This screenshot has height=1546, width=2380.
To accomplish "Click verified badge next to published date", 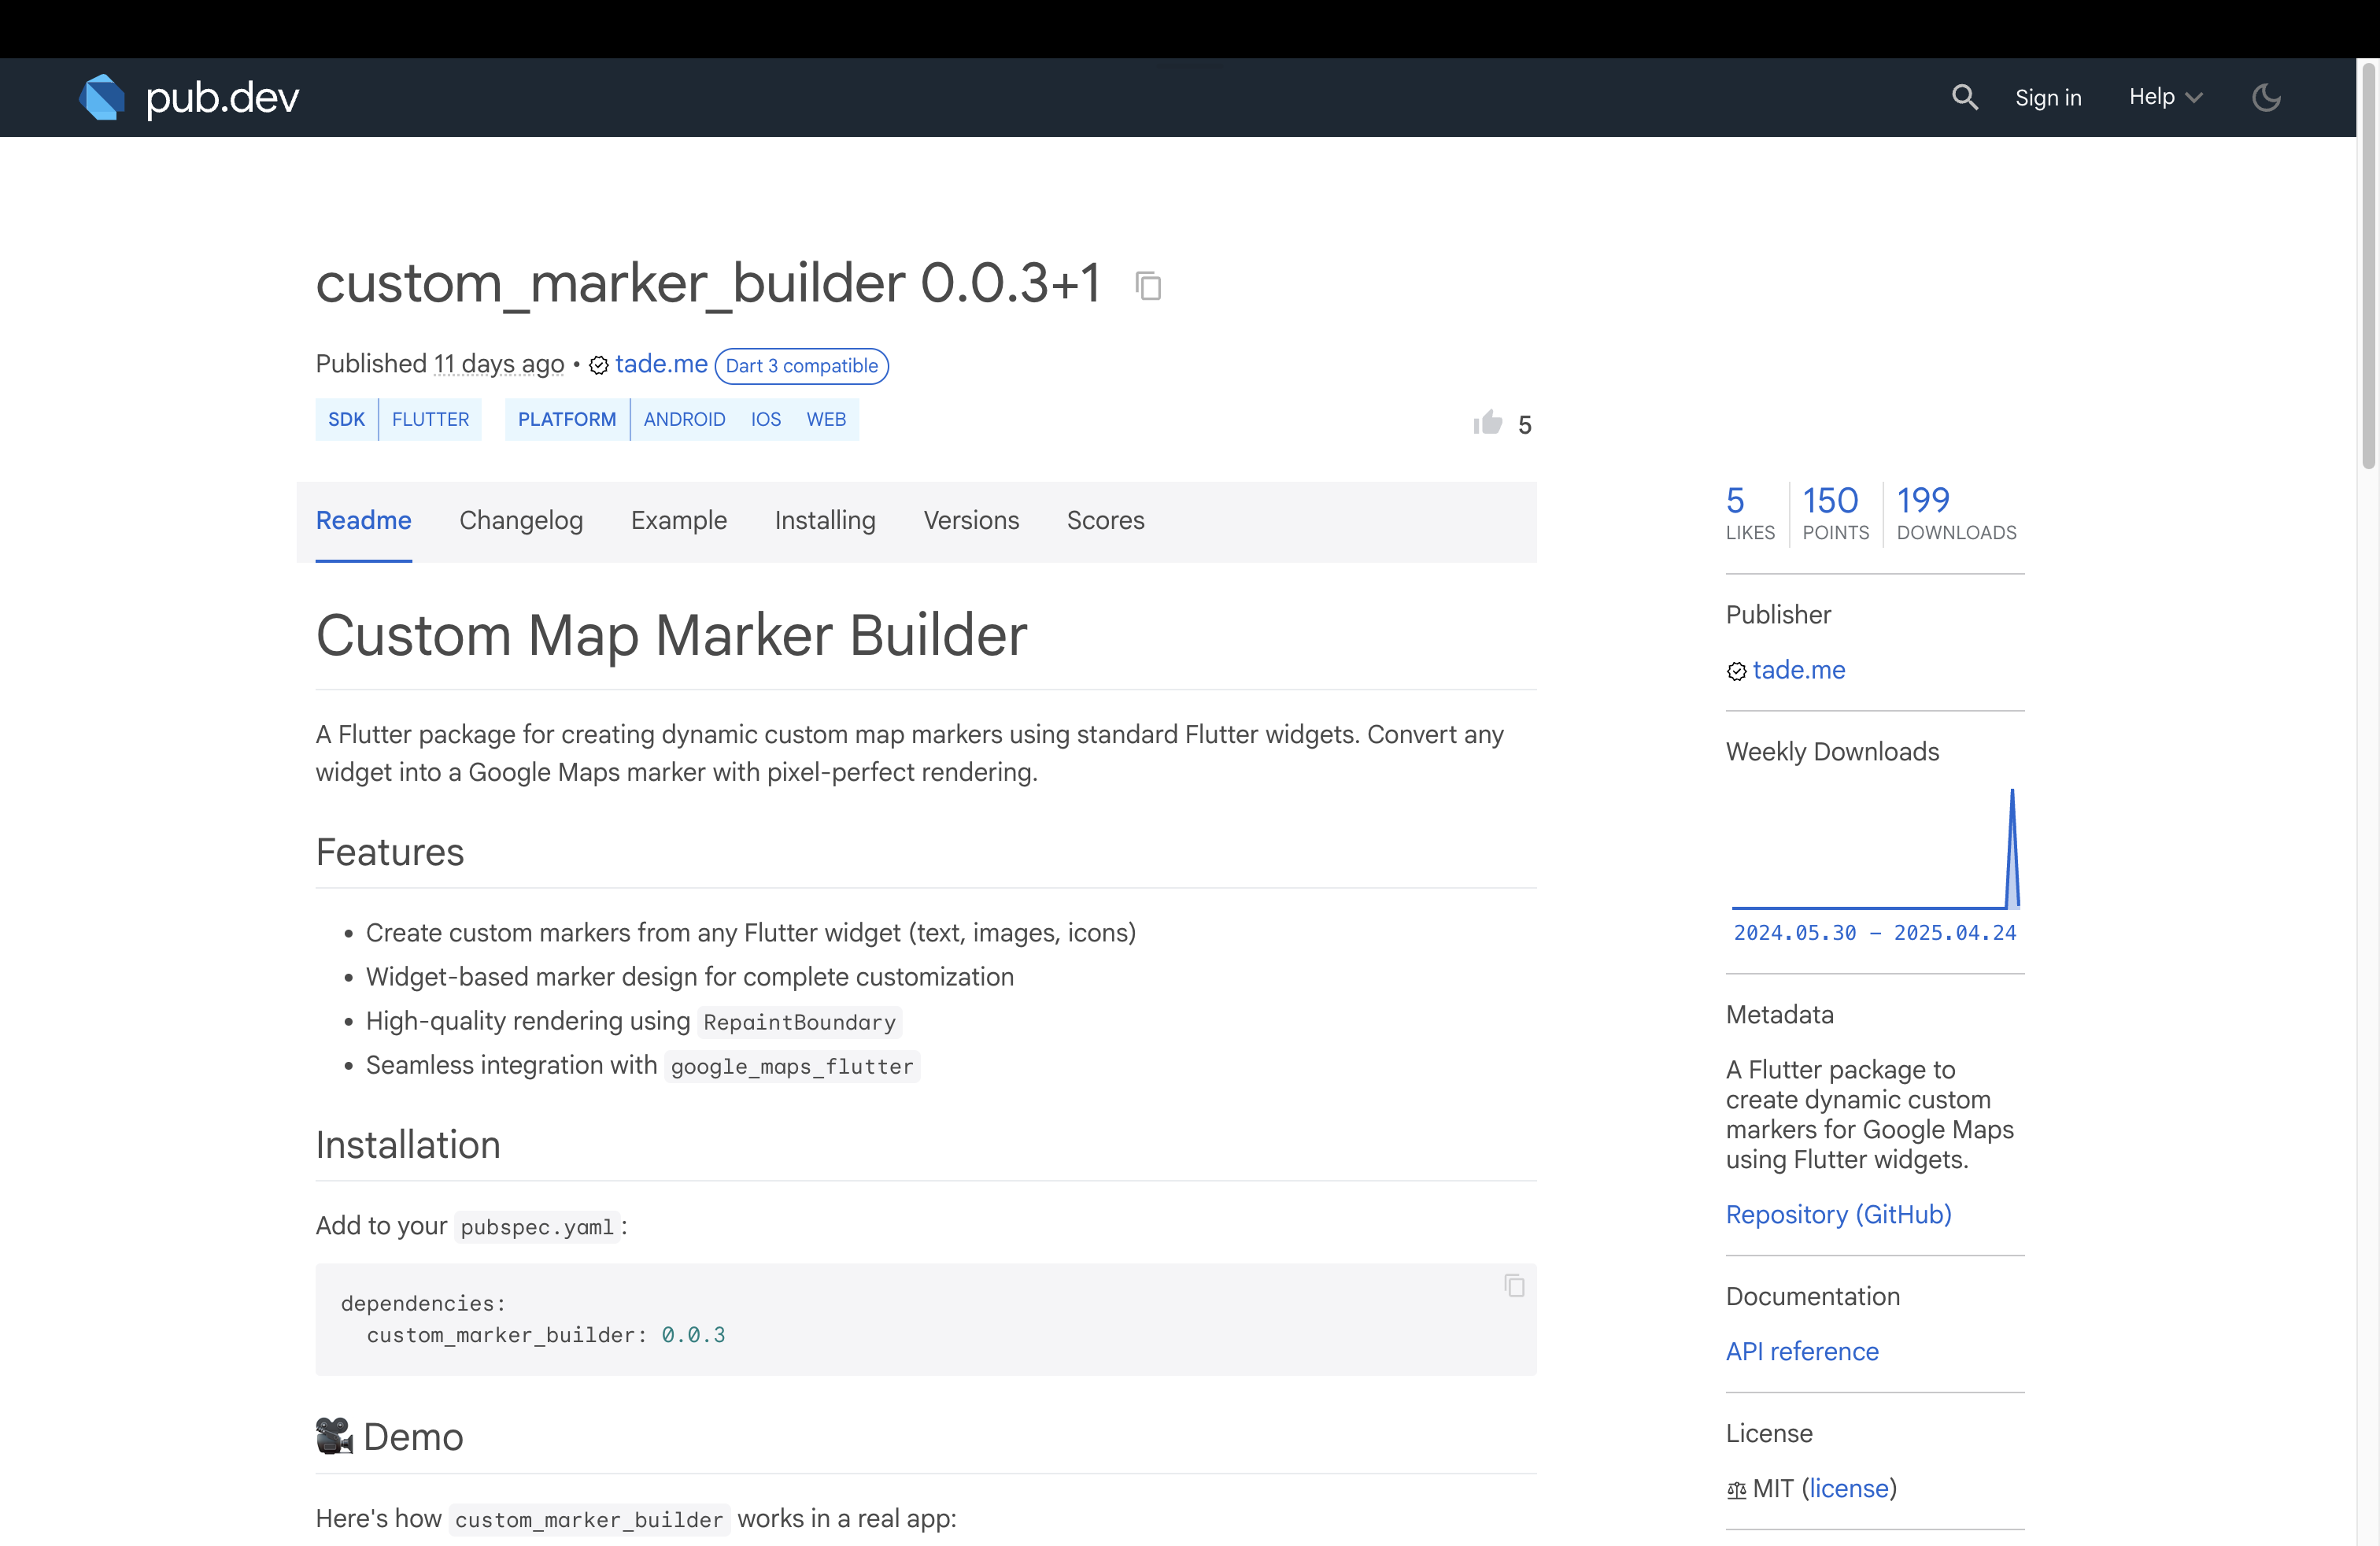I will tap(599, 365).
